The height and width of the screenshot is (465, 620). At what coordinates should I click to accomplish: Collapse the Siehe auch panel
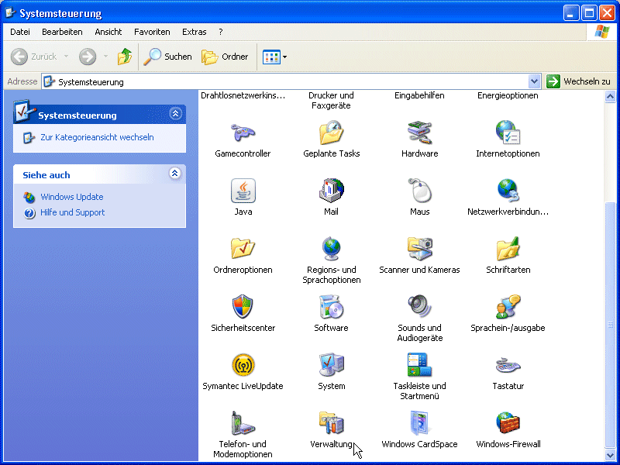pyautogui.click(x=175, y=174)
